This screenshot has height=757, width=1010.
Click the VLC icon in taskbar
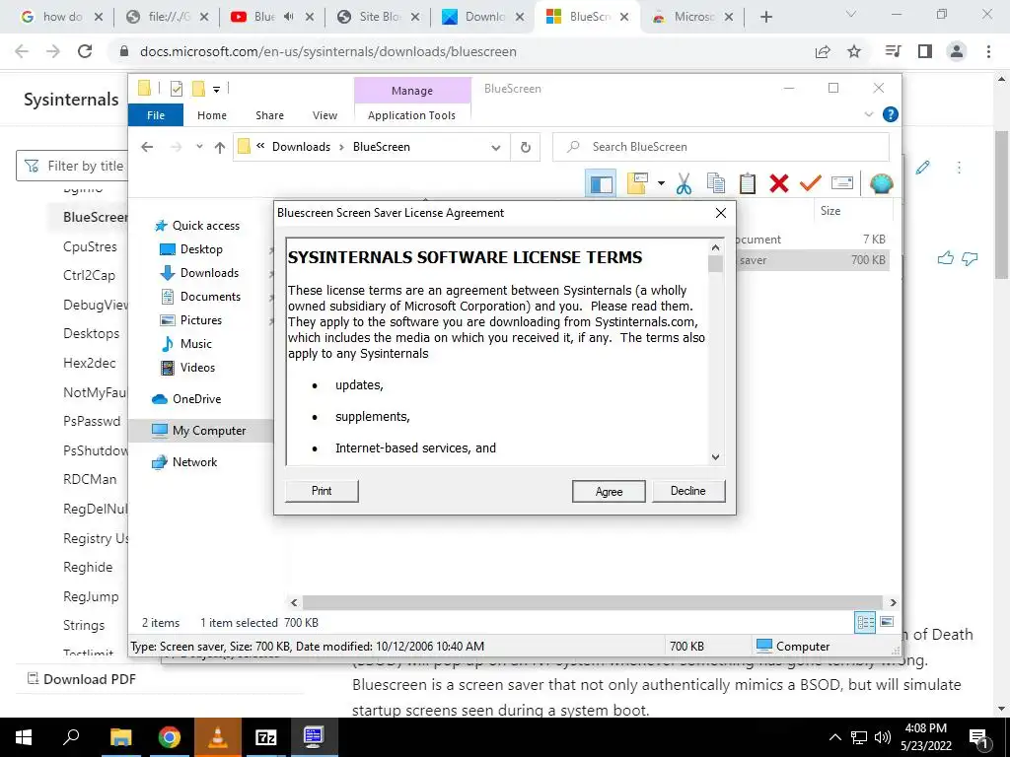point(218,737)
